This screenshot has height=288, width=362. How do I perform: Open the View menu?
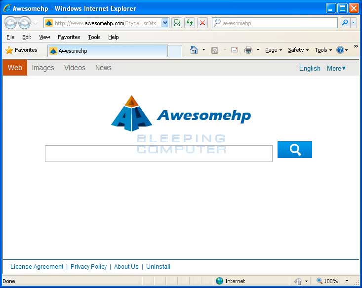44,37
